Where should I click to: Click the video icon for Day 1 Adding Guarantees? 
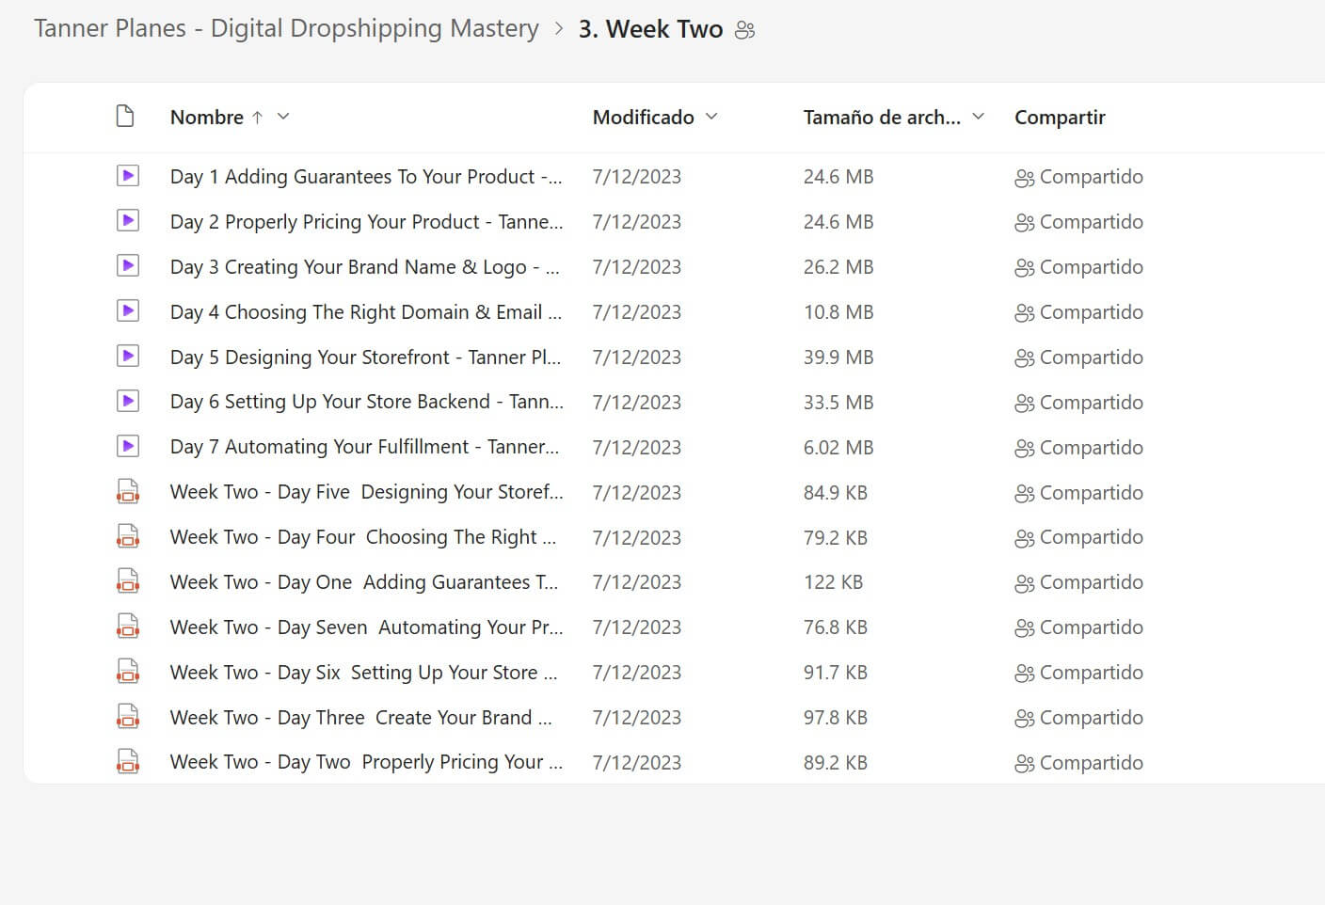pyautogui.click(x=128, y=176)
